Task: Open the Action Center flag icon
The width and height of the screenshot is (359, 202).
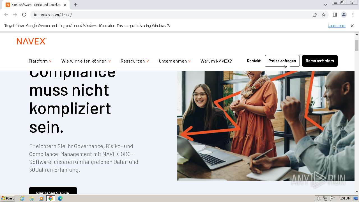Action: pyautogui.click(x=332, y=198)
